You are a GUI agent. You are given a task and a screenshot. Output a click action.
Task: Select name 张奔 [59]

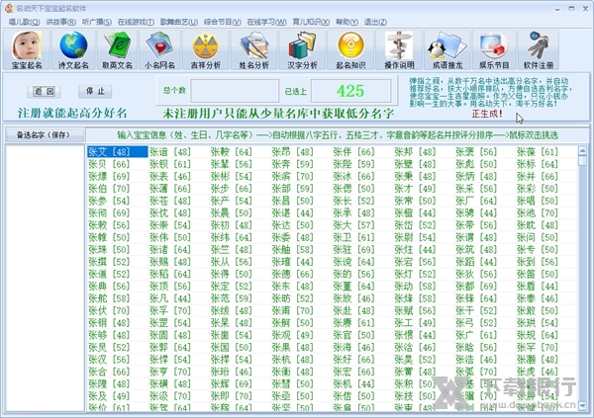point(292,164)
